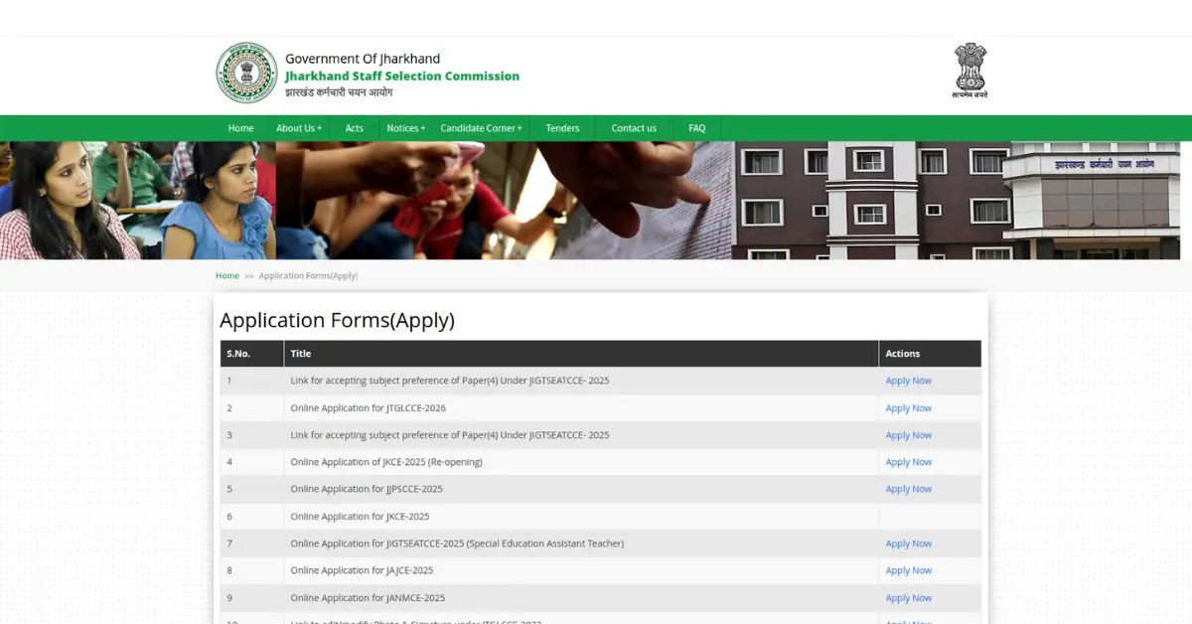Click 'Online Application for JANMCE-2025' title
The height and width of the screenshot is (624, 1192).
(x=368, y=598)
